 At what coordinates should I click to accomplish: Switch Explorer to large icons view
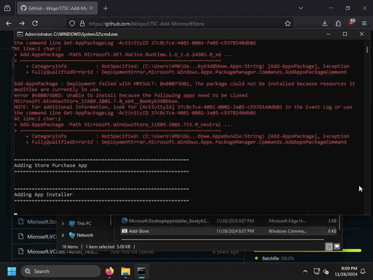pyautogui.click(x=337, y=246)
